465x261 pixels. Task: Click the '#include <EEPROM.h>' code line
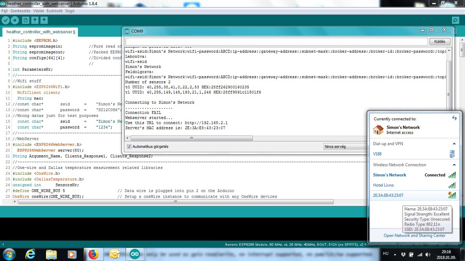35,41
